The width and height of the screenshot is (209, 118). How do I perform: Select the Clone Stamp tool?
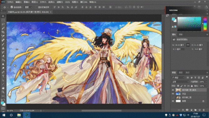(x=3, y=48)
